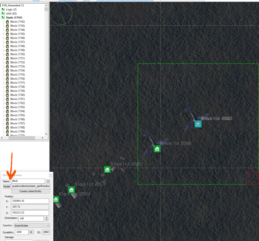Click tree vertical scrollbar up arrow
The image size is (259, 241).
point(46,5)
